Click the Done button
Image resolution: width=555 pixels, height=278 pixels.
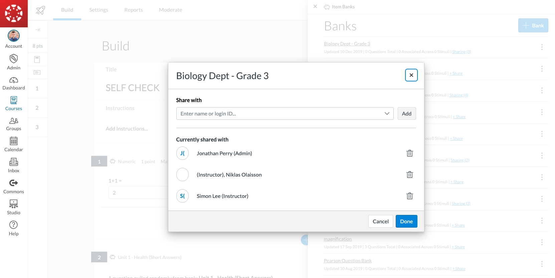406,221
